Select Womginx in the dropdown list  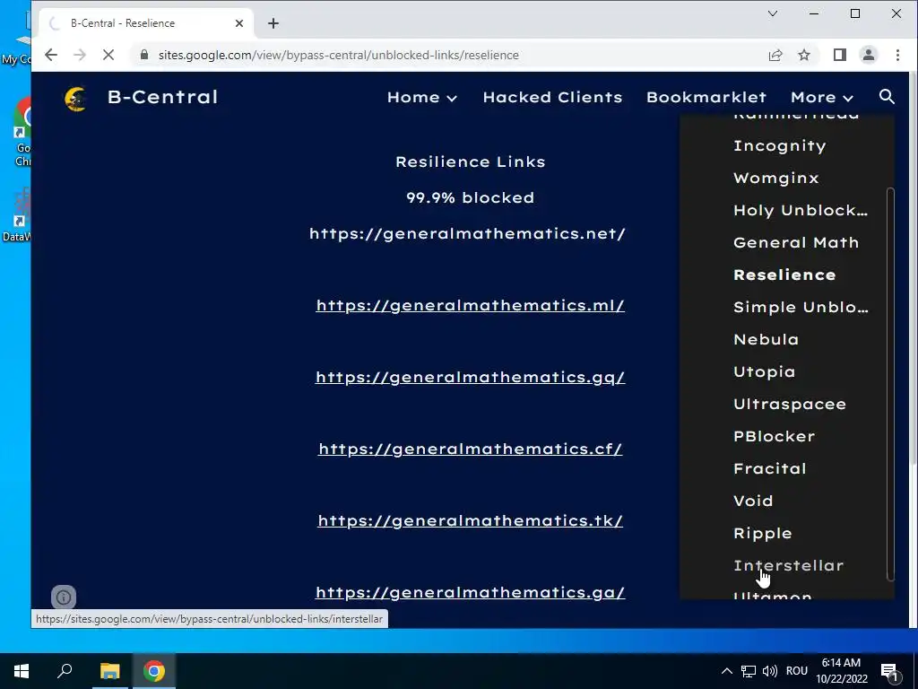pos(775,179)
